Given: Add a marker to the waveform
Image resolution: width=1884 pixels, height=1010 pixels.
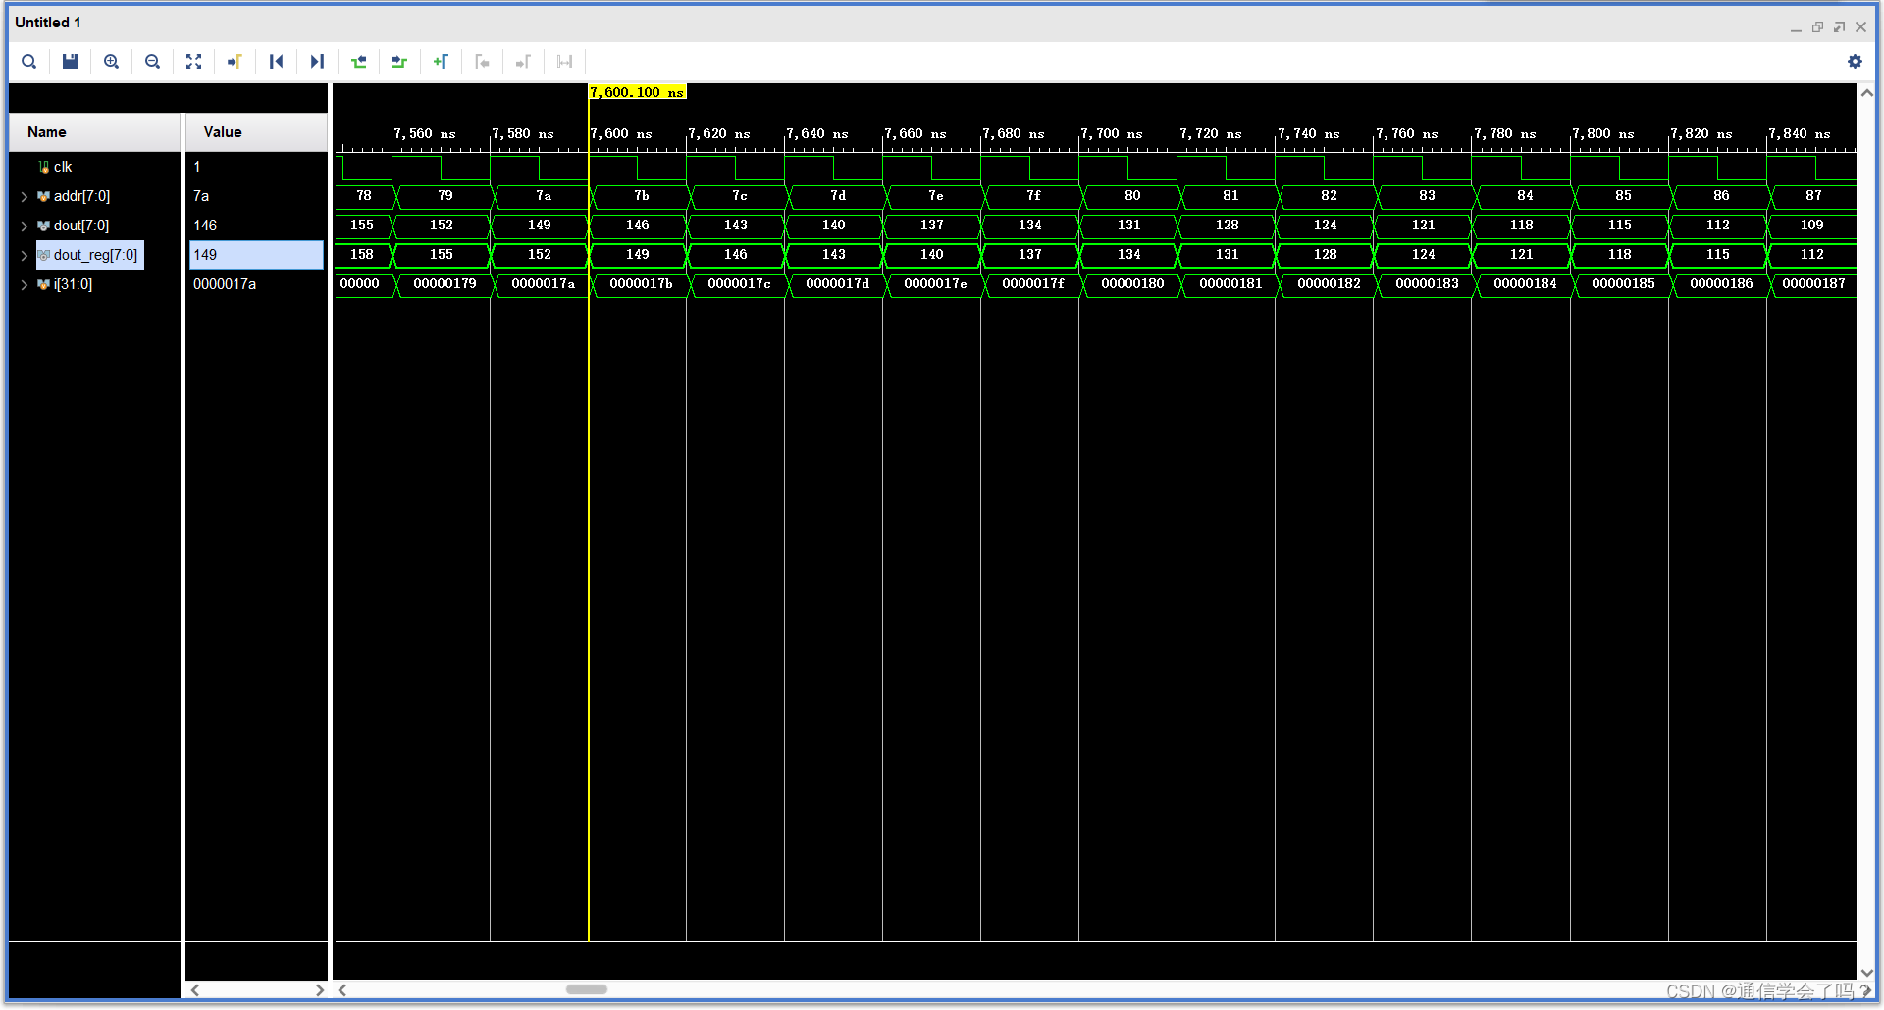Looking at the screenshot, I should (441, 62).
